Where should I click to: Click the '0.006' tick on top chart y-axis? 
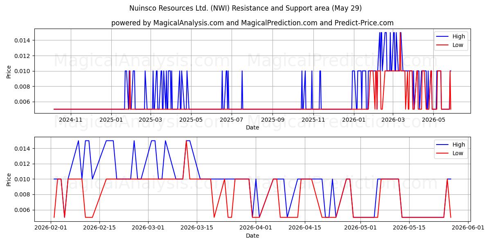click(x=23, y=102)
